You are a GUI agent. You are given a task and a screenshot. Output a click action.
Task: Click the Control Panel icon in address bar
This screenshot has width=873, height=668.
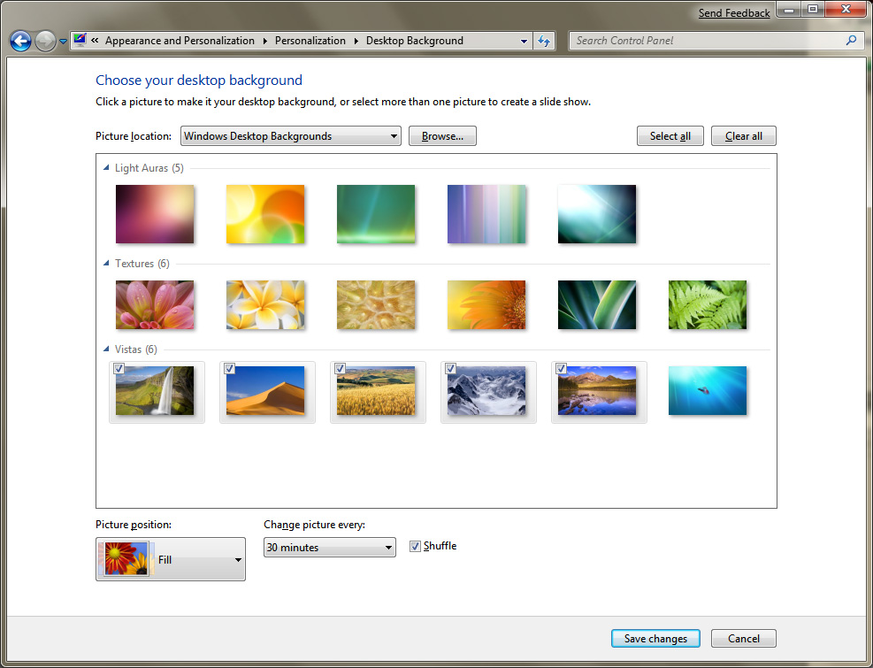pyautogui.click(x=80, y=40)
